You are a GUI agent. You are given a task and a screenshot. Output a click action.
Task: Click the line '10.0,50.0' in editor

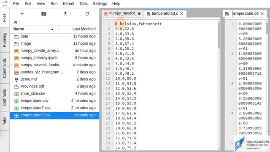tap(126, 79)
